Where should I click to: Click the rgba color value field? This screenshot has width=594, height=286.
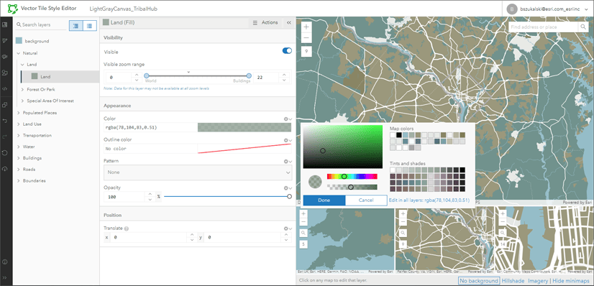[150, 127]
